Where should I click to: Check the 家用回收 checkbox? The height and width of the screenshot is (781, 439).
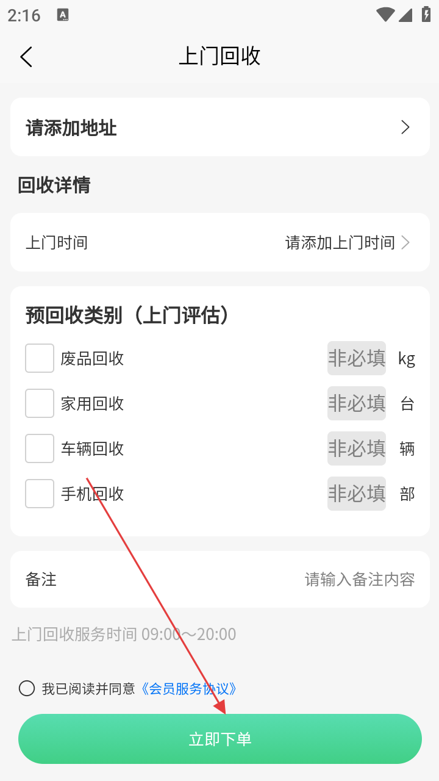40,403
